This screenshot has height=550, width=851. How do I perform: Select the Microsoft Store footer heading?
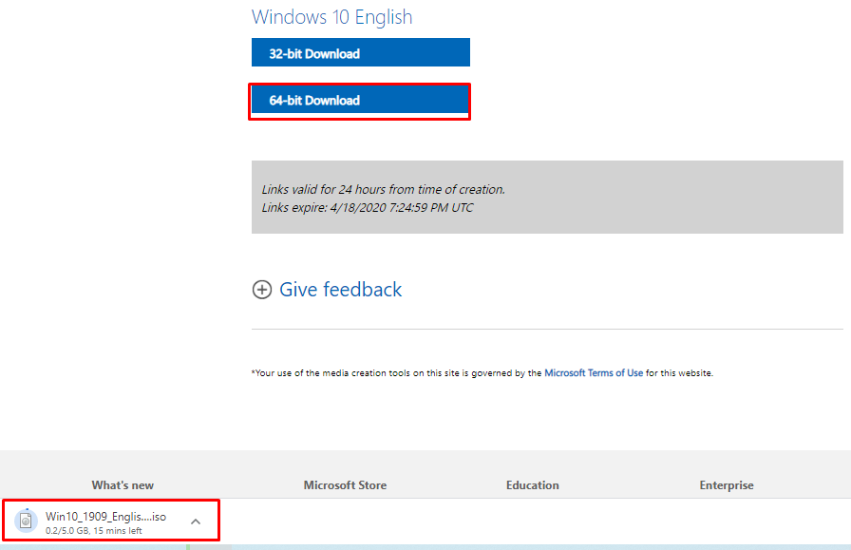pos(345,485)
